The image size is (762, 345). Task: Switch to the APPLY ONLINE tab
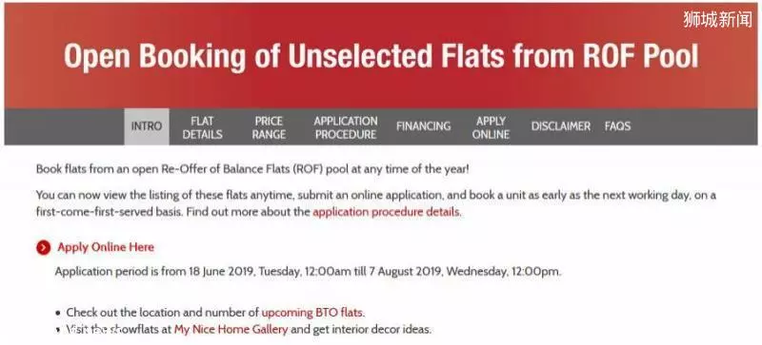click(x=491, y=127)
